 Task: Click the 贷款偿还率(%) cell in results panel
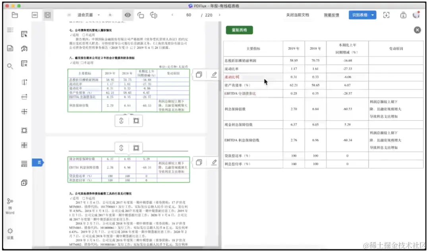tap(253, 155)
